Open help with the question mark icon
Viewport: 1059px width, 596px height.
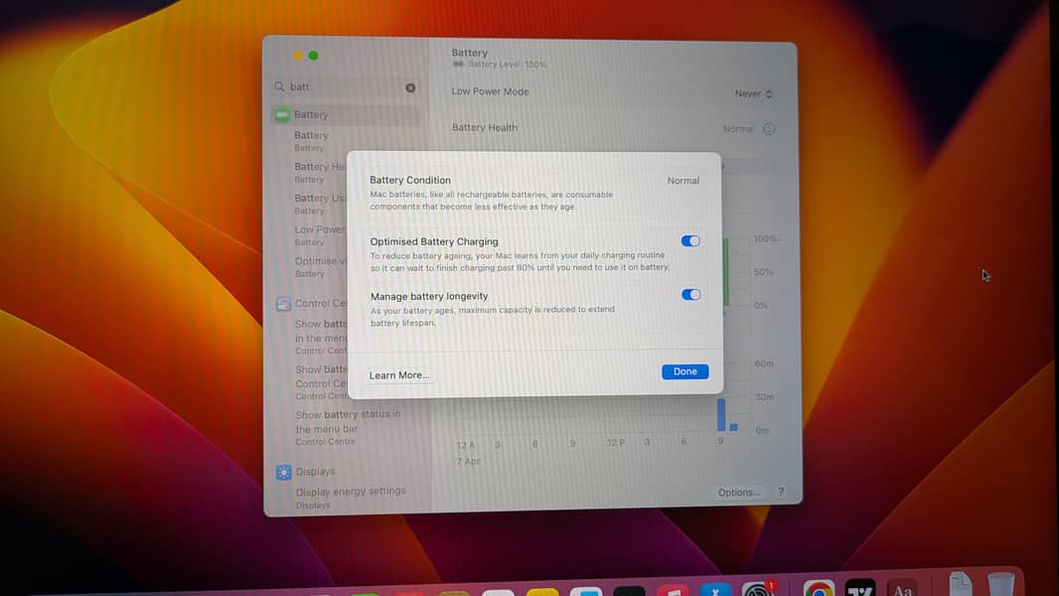tap(781, 492)
